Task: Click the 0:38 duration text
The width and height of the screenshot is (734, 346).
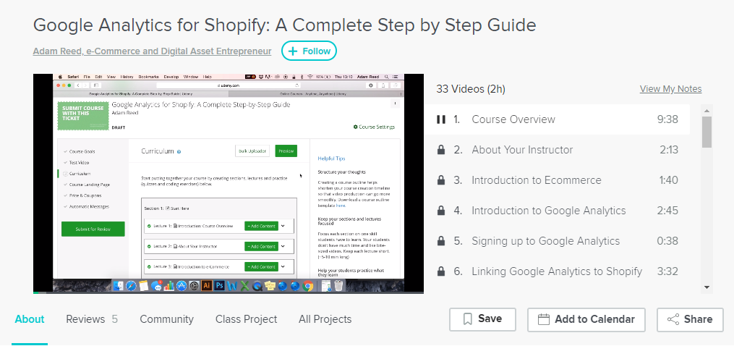Action: tap(667, 242)
